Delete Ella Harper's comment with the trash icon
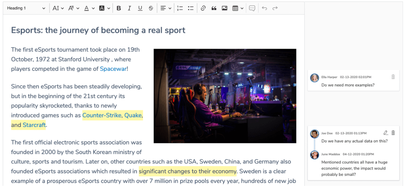The height and width of the screenshot is (186, 406). [393, 77]
